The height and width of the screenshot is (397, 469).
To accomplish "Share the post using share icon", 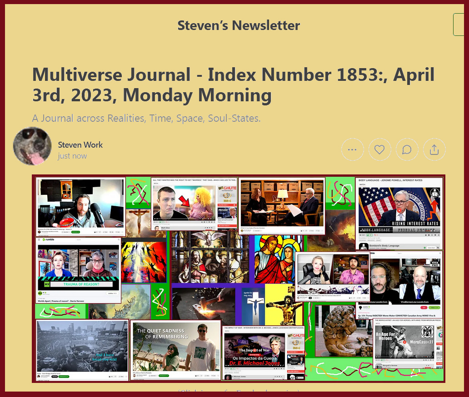I will pos(434,149).
